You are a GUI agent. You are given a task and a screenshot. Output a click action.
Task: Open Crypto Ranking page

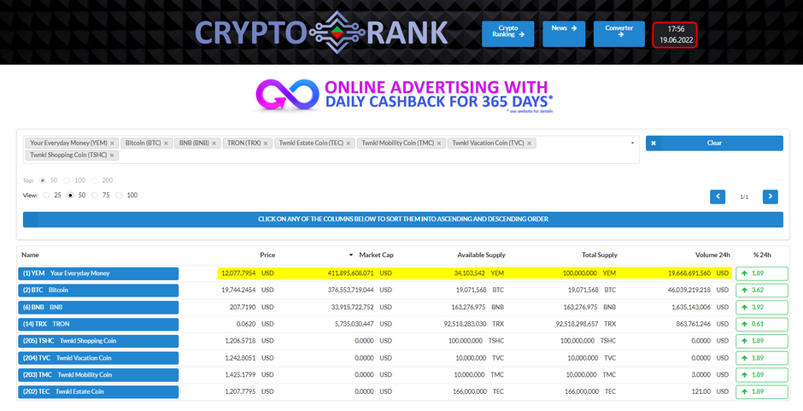508,34
